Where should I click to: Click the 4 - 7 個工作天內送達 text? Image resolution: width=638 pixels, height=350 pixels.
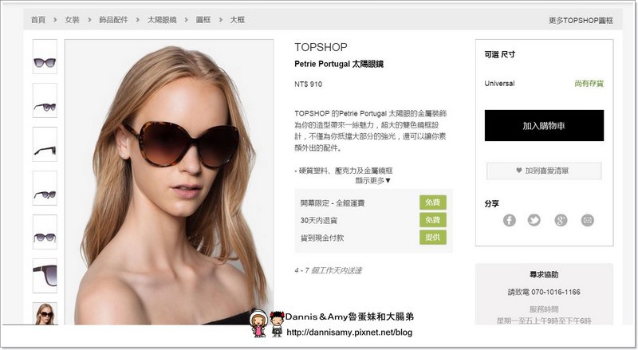tap(328, 270)
